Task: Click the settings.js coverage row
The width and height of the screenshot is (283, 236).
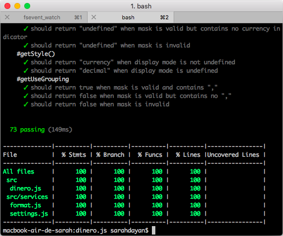Action: [x=134, y=214]
